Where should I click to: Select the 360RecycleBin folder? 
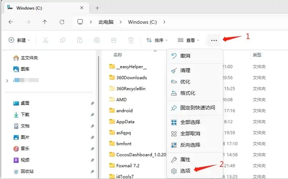(127, 88)
